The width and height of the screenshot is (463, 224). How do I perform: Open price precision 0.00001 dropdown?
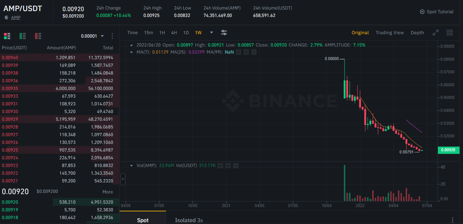[x=92, y=36]
